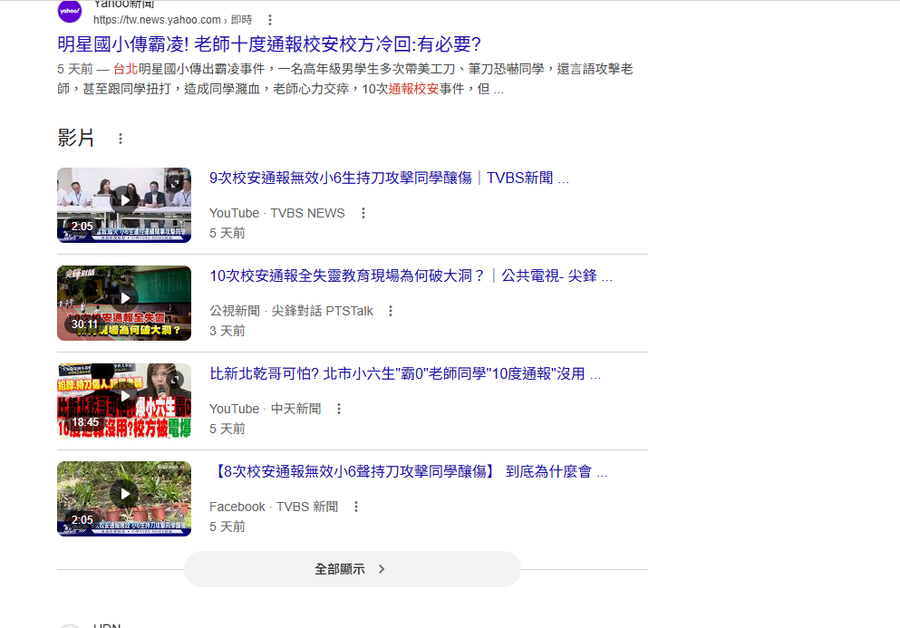
Task: Play the 30:11 公視 PTSTalk video thumbnail
Action: click(124, 303)
